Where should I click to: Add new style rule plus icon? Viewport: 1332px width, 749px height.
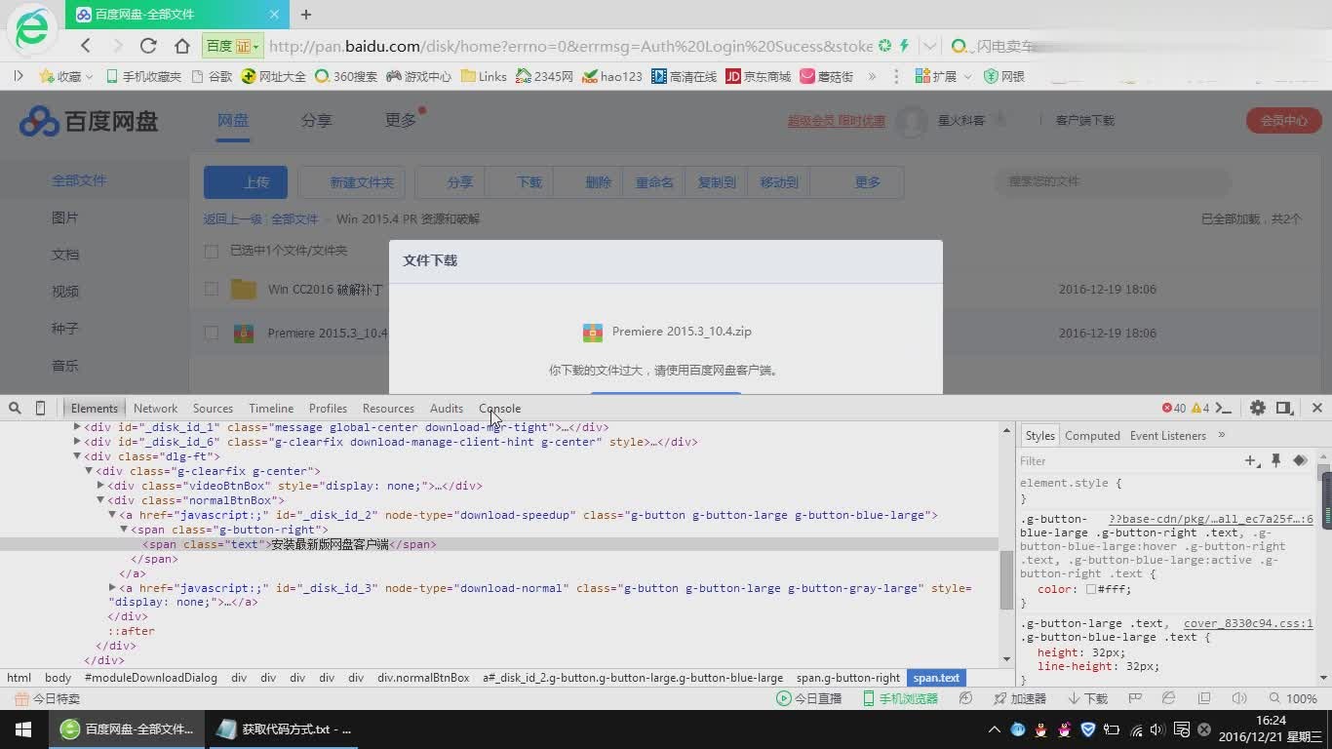tap(1252, 460)
